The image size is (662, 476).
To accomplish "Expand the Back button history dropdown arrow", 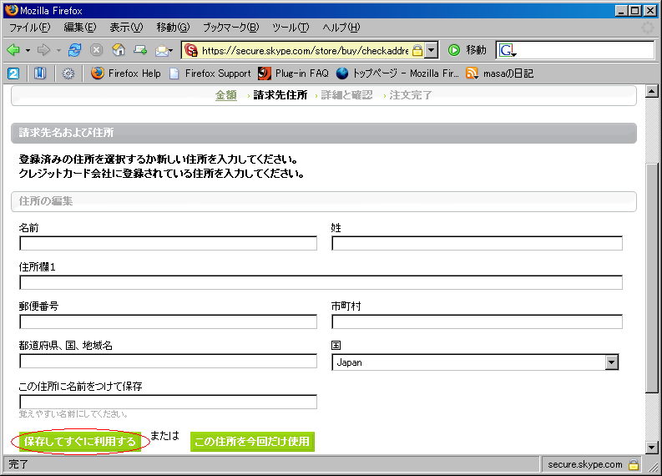I will coord(28,50).
